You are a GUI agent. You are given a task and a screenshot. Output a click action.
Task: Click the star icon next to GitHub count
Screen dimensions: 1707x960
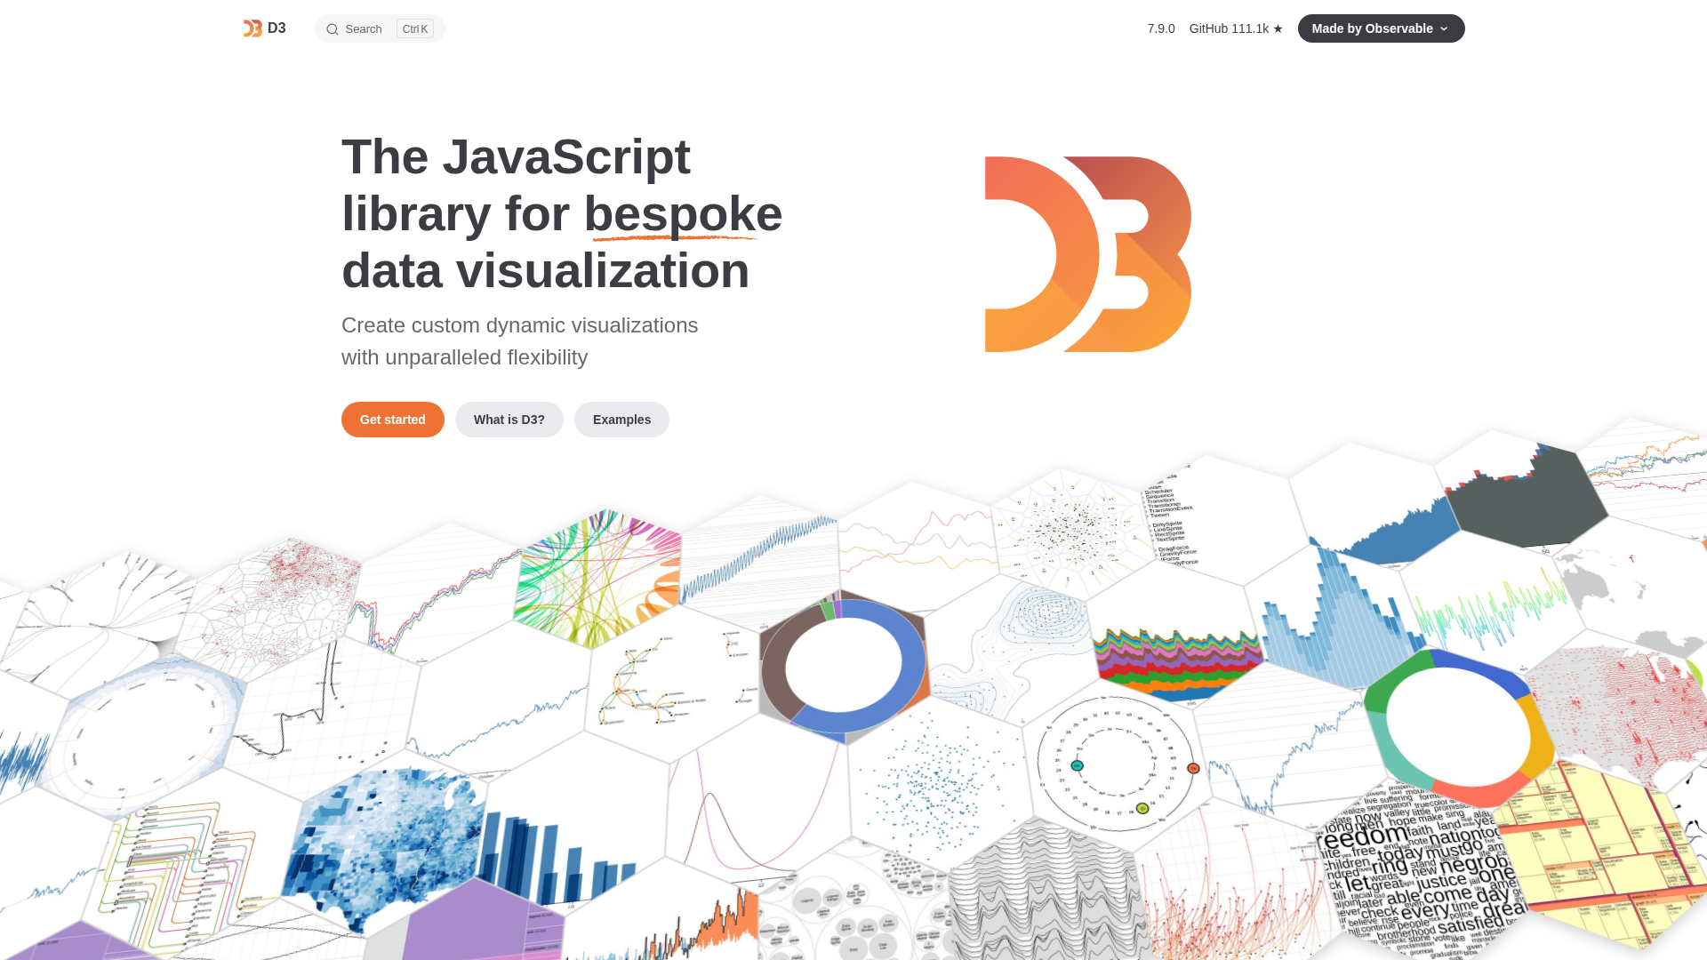[1278, 28]
